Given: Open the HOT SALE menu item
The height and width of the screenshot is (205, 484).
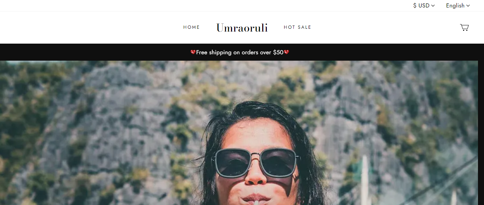Looking at the screenshot, I should click(297, 27).
